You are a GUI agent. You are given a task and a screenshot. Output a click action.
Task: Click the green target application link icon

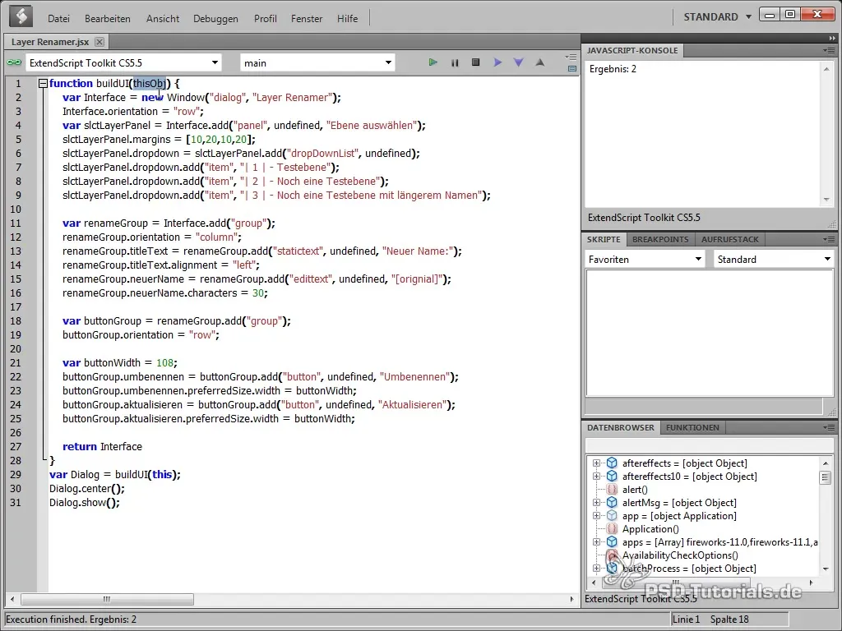coord(13,62)
